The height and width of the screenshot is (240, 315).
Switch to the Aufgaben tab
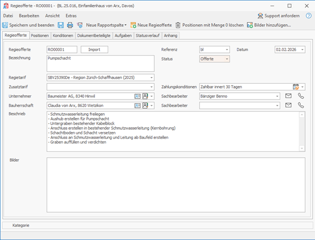pos(123,36)
